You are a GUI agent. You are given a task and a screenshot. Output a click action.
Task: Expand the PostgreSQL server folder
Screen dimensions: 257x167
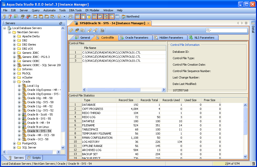(x=14, y=143)
